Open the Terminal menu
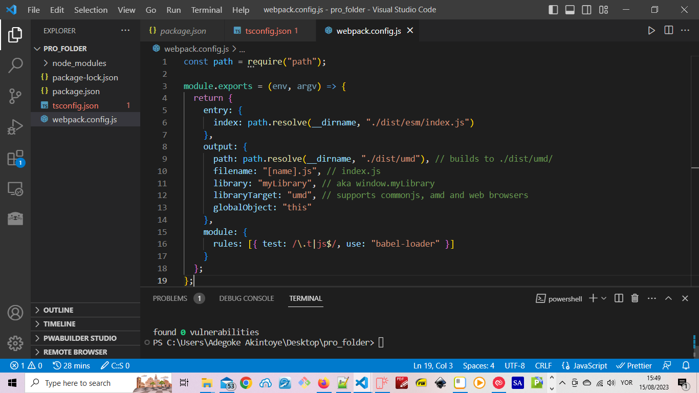The width and height of the screenshot is (699, 393). (x=206, y=10)
